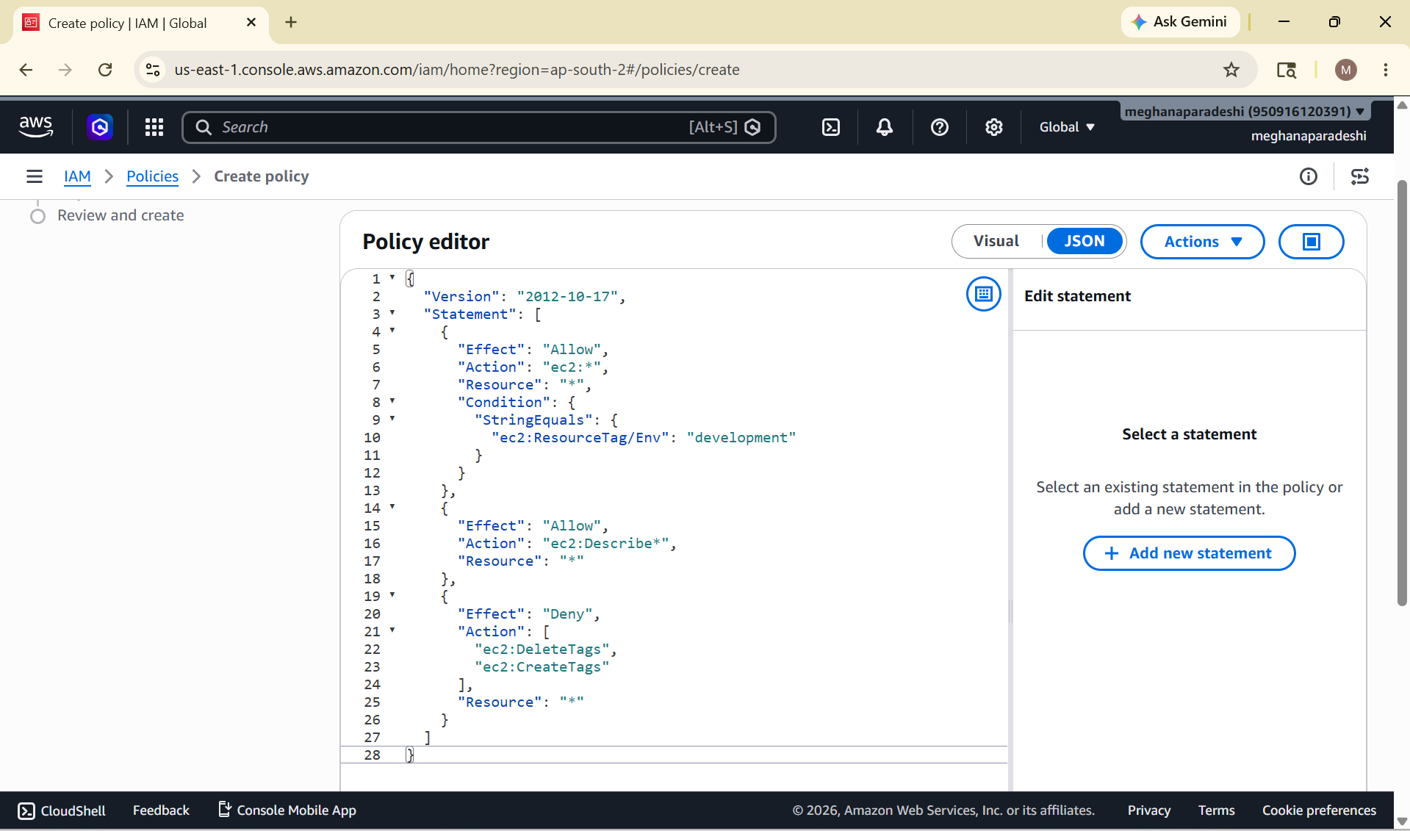The height and width of the screenshot is (831, 1410).
Task: Close the Create policy browser tab
Action: click(x=251, y=23)
